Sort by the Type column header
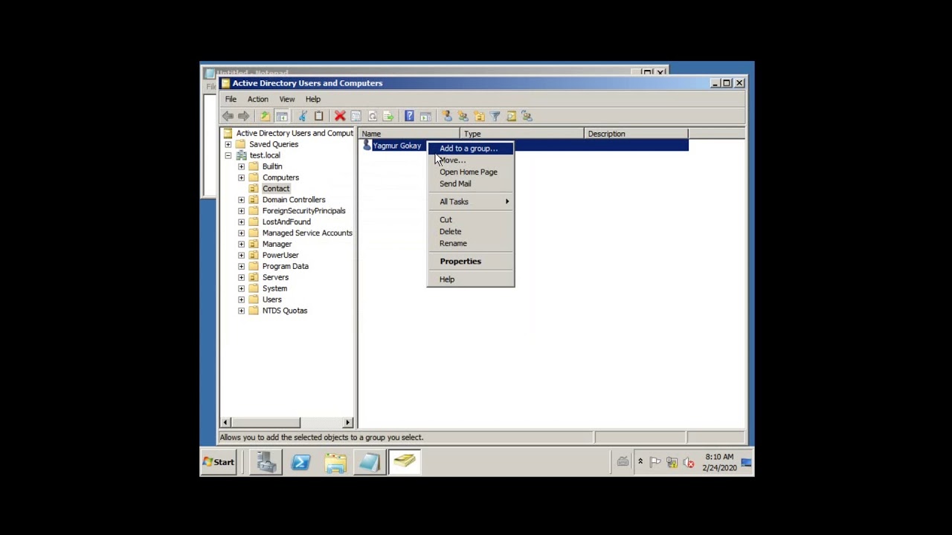Screen dimensions: 952x535 click(x=522, y=134)
